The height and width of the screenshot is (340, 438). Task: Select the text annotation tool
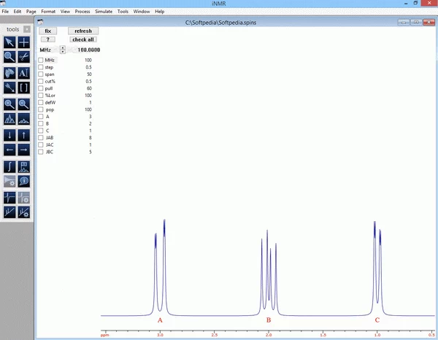[24, 74]
